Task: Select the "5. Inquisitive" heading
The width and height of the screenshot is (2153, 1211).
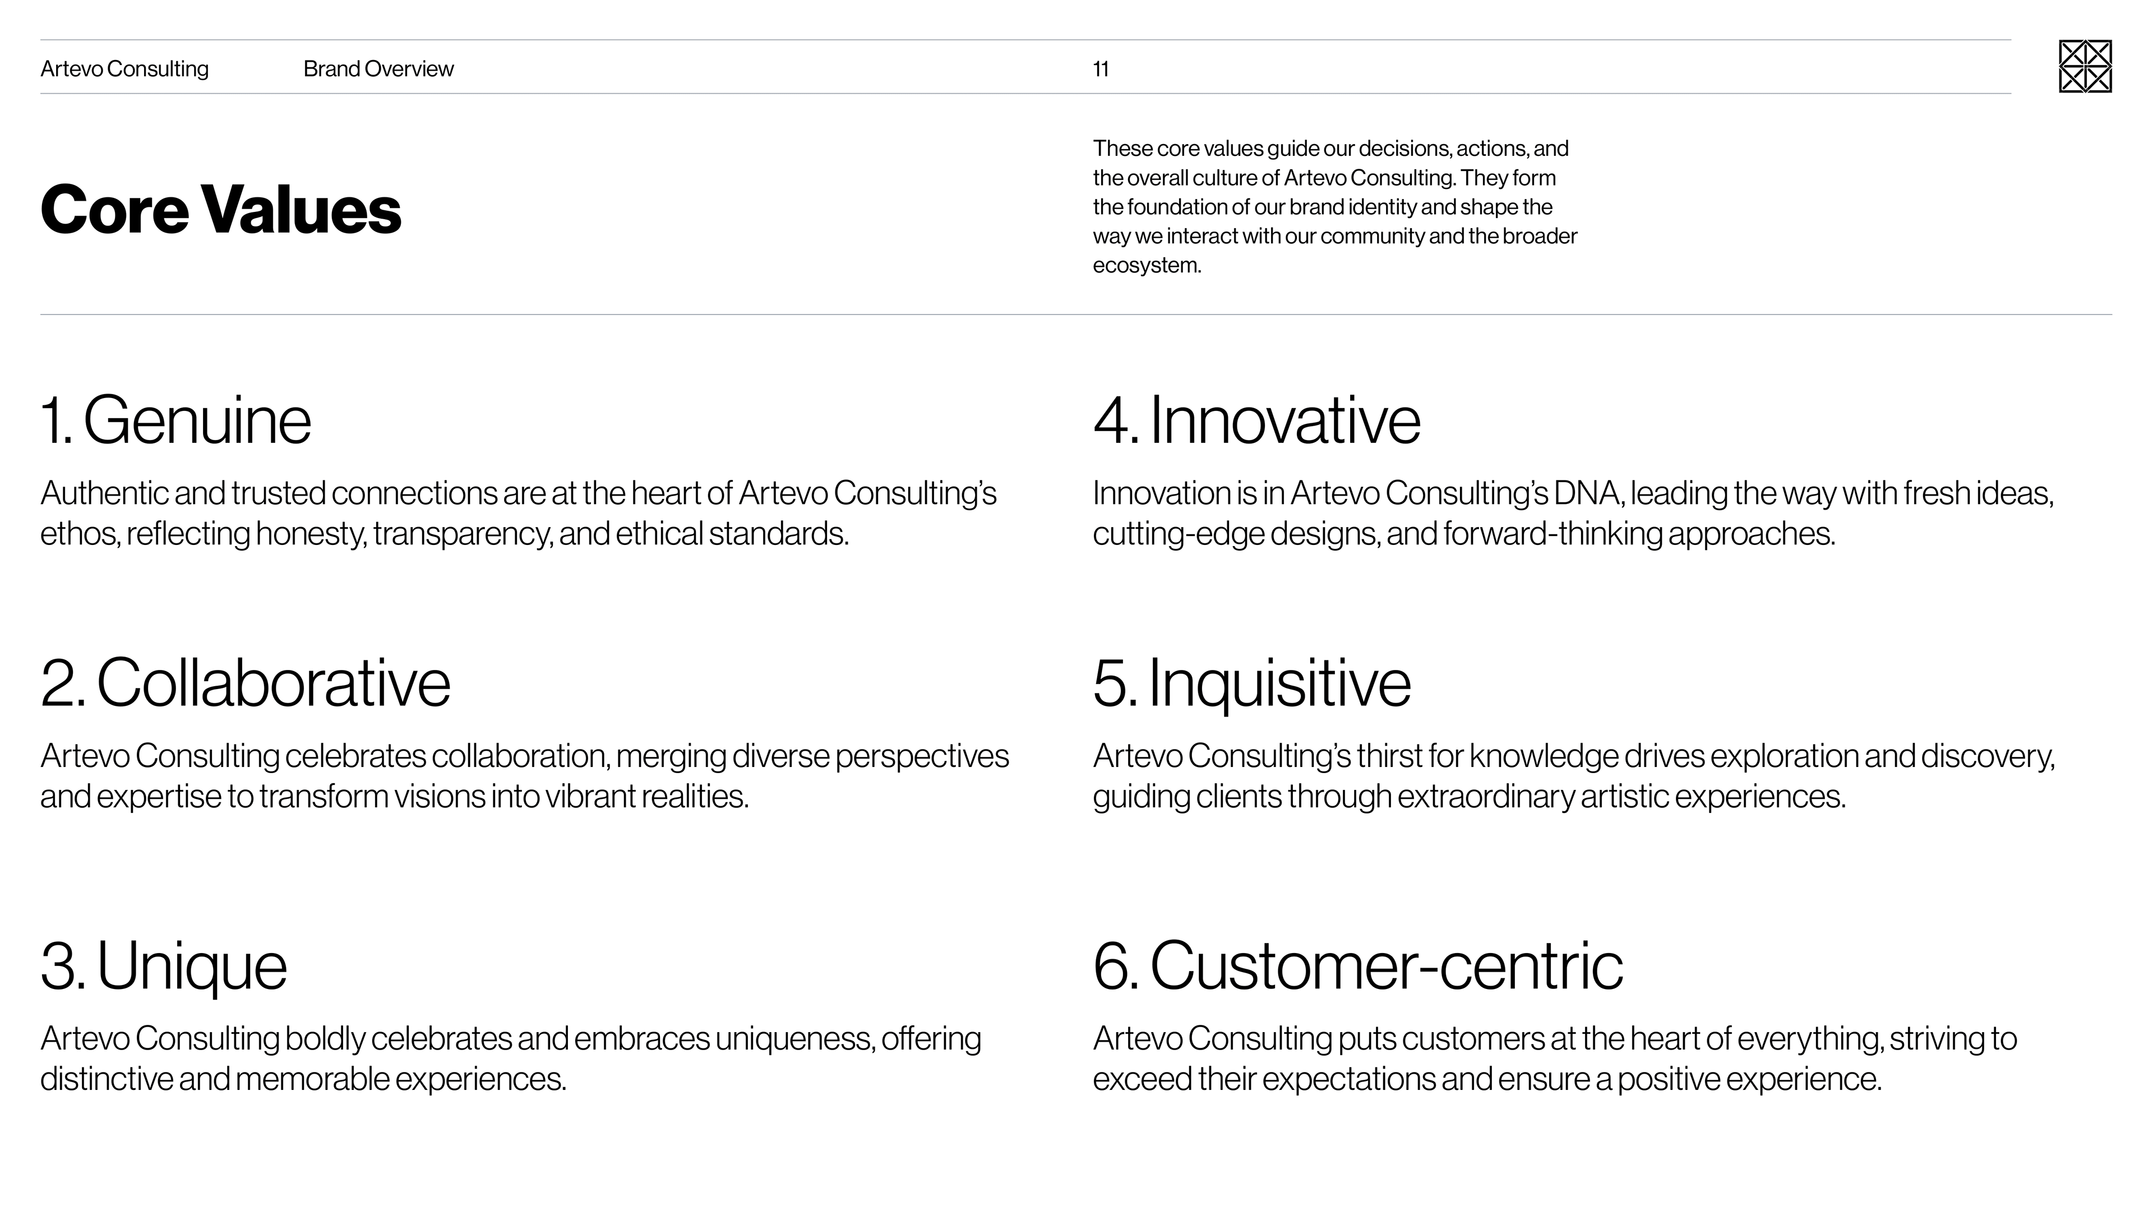Action: 1251,683
